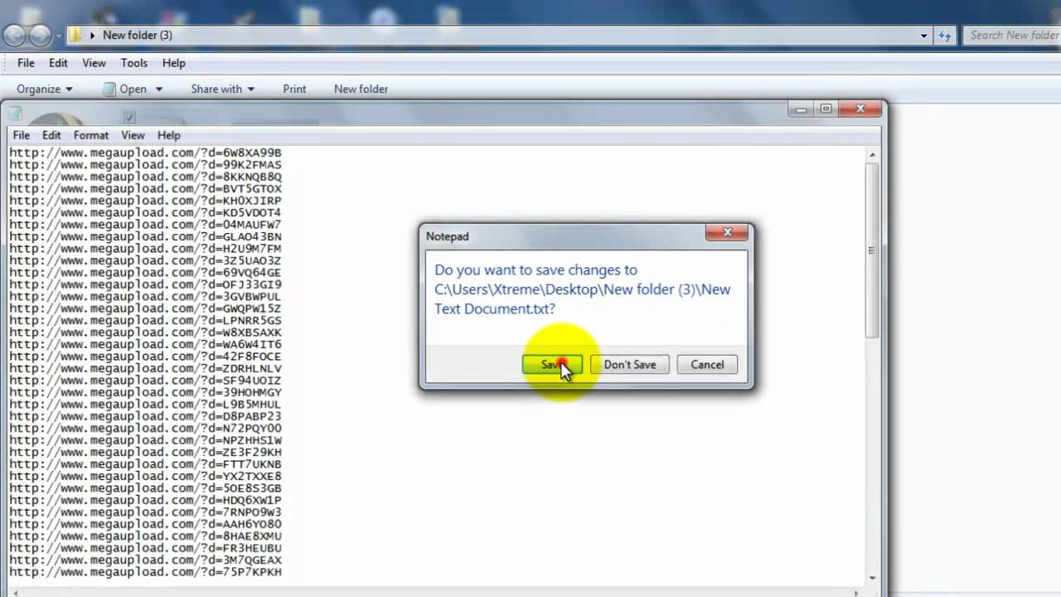Open Explorer's Edit menu
The width and height of the screenshot is (1061, 597).
[x=58, y=63]
